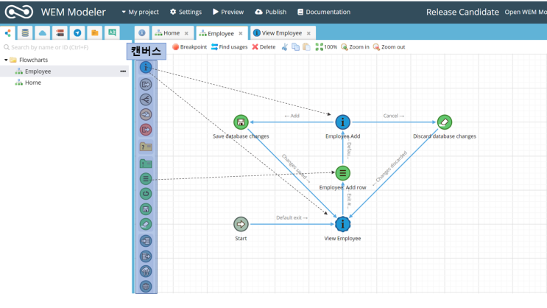547x308 pixels.
Task: Click Find usages on the toolbar
Action: pyautogui.click(x=229, y=47)
